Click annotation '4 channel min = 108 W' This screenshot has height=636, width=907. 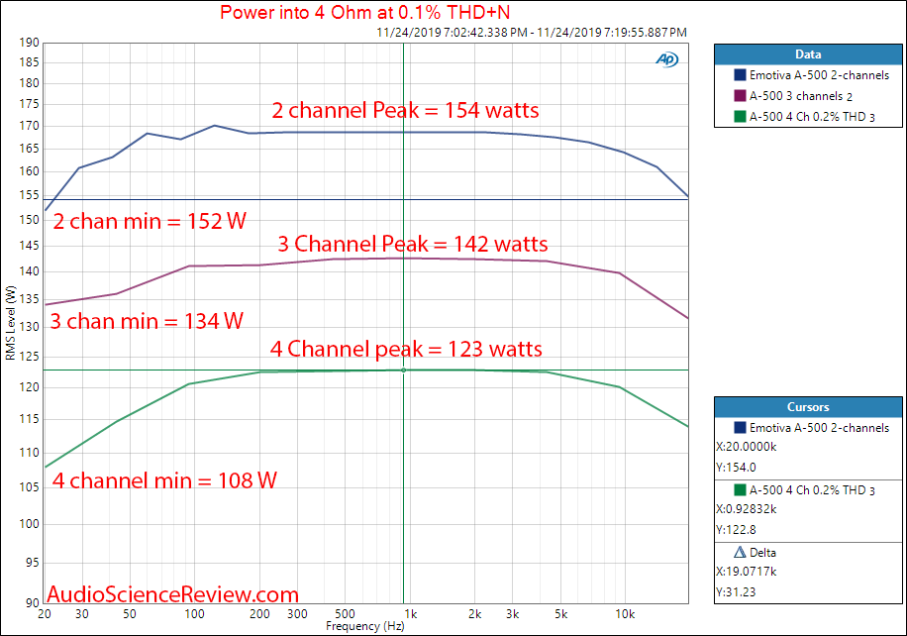(164, 480)
